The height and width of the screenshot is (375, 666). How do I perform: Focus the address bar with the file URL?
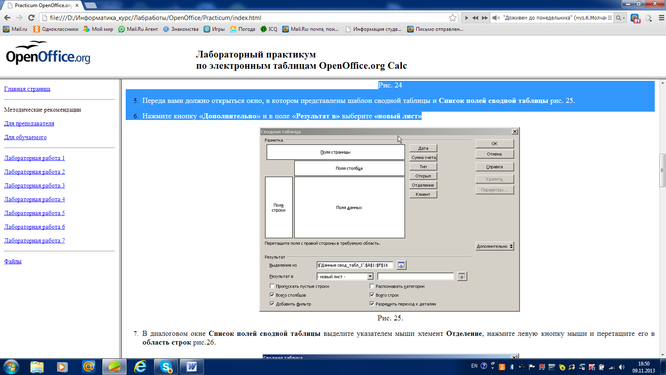tap(248, 18)
